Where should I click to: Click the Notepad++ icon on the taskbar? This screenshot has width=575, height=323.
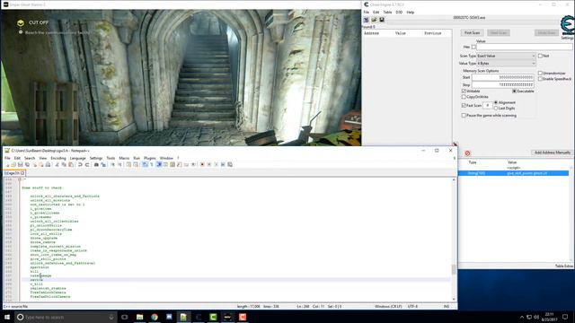click(183, 317)
